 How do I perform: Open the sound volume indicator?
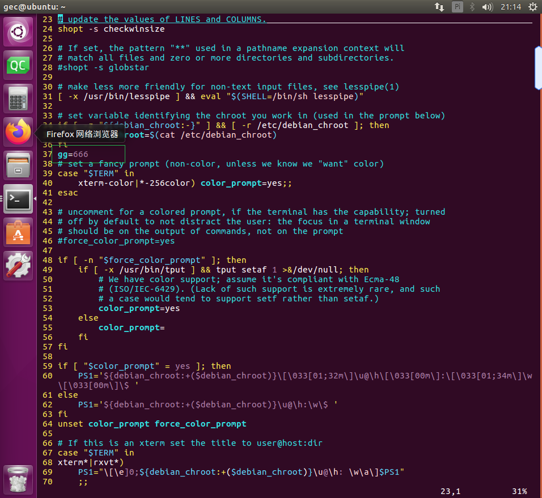[488, 7]
